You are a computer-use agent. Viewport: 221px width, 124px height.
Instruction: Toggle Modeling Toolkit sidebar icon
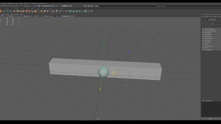point(84,6)
